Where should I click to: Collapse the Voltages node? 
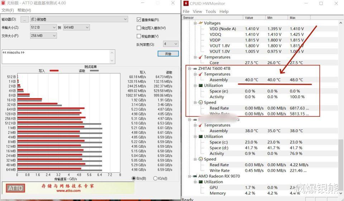(195, 23)
